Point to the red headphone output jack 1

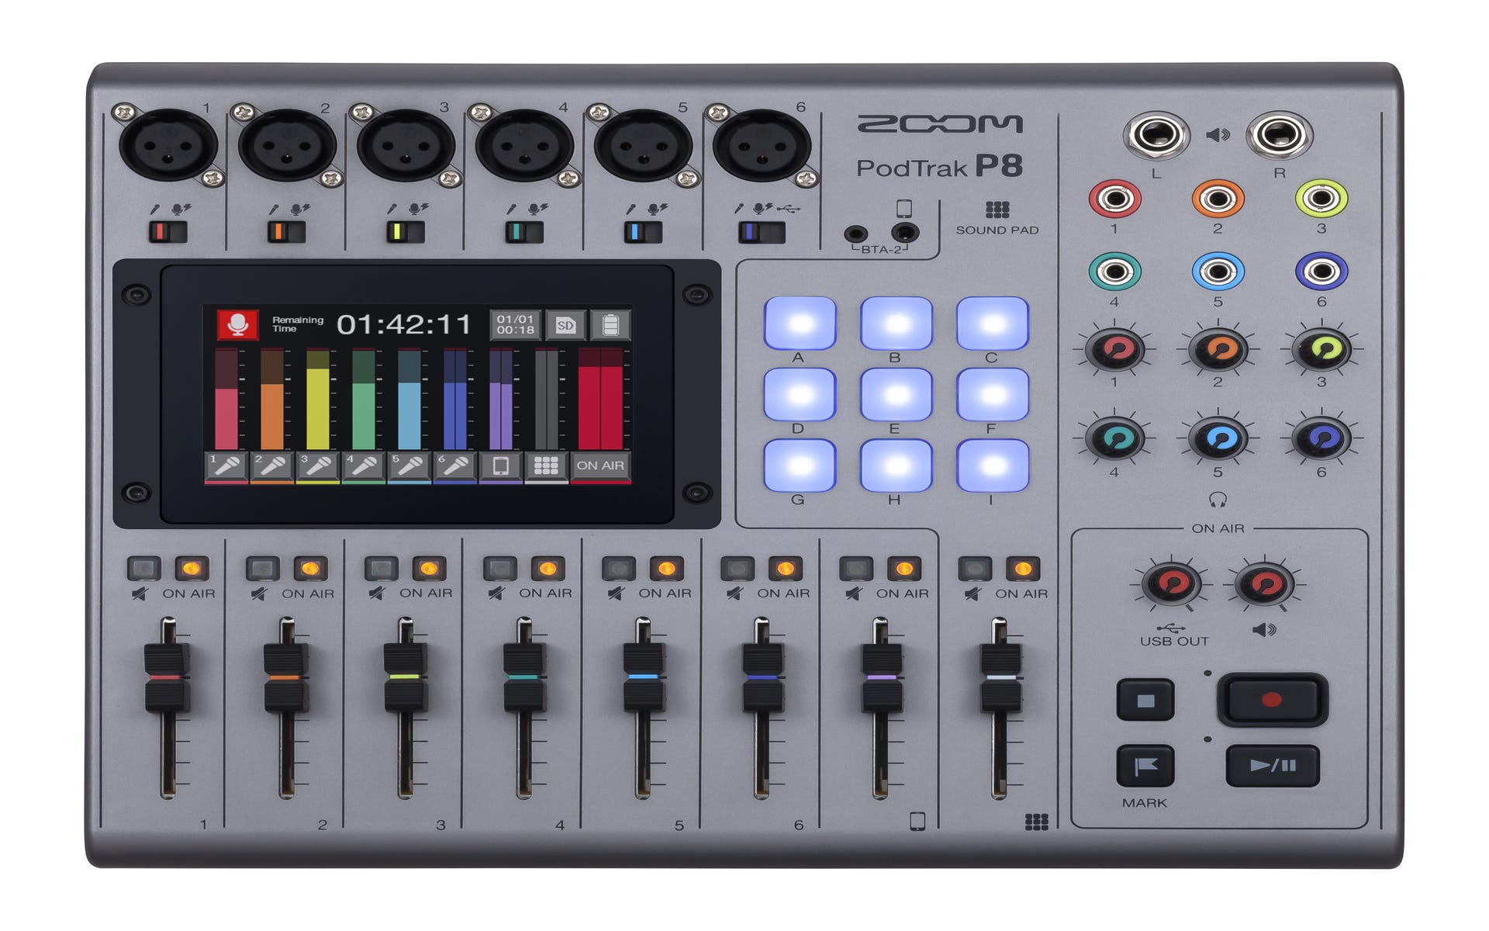pos(1115,199)
